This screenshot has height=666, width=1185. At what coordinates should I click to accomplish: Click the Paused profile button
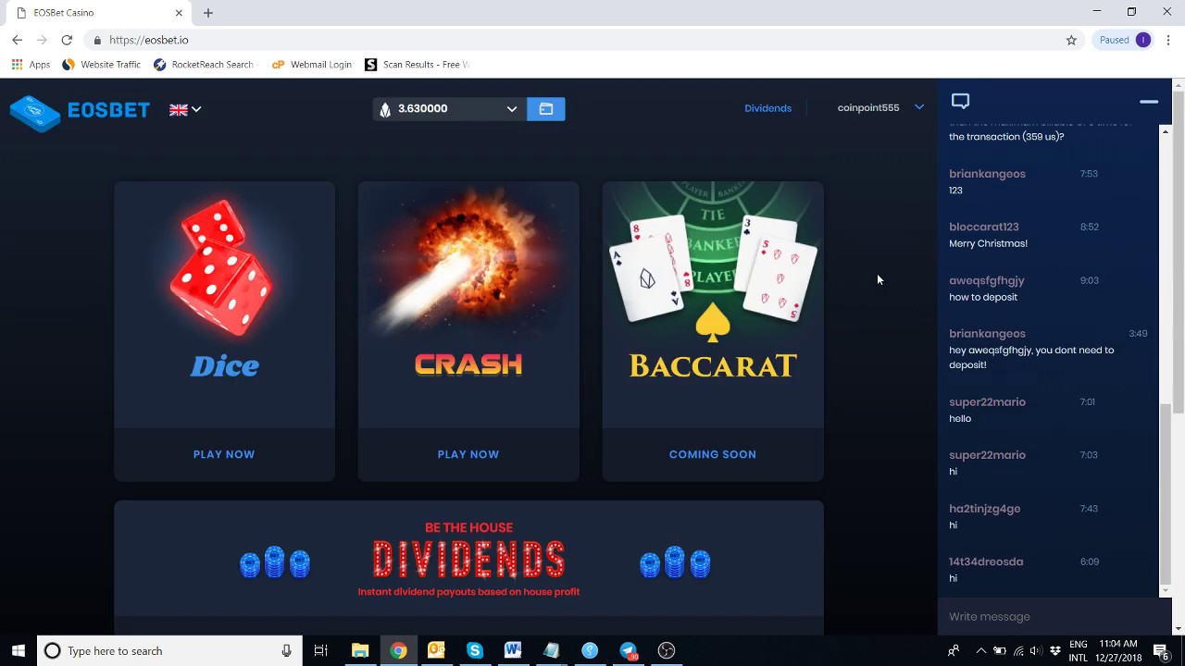1123,40
